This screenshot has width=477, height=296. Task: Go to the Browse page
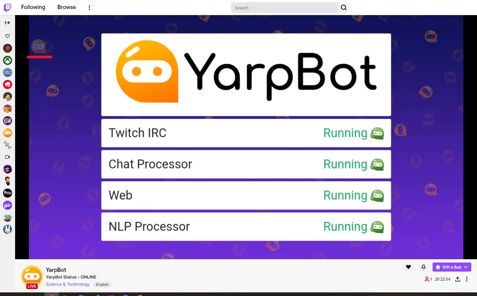tap(66, 7)
